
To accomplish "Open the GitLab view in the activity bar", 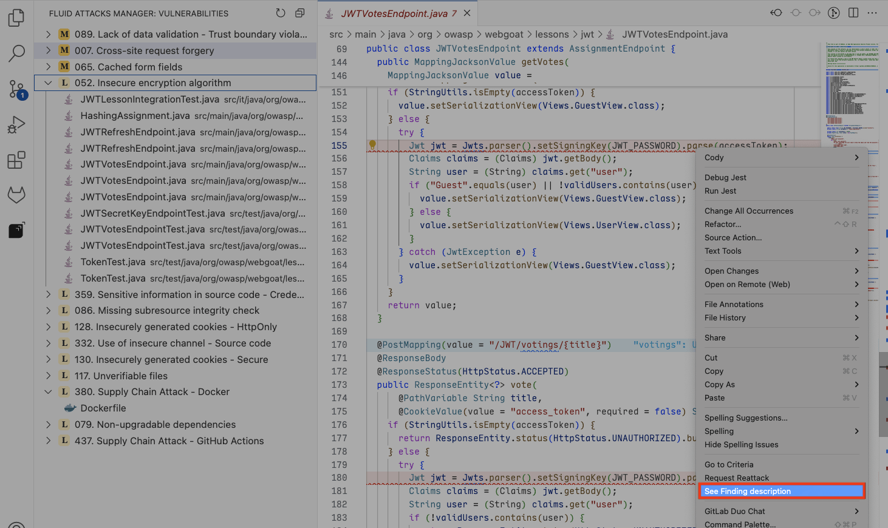I will tap(16, 195).
